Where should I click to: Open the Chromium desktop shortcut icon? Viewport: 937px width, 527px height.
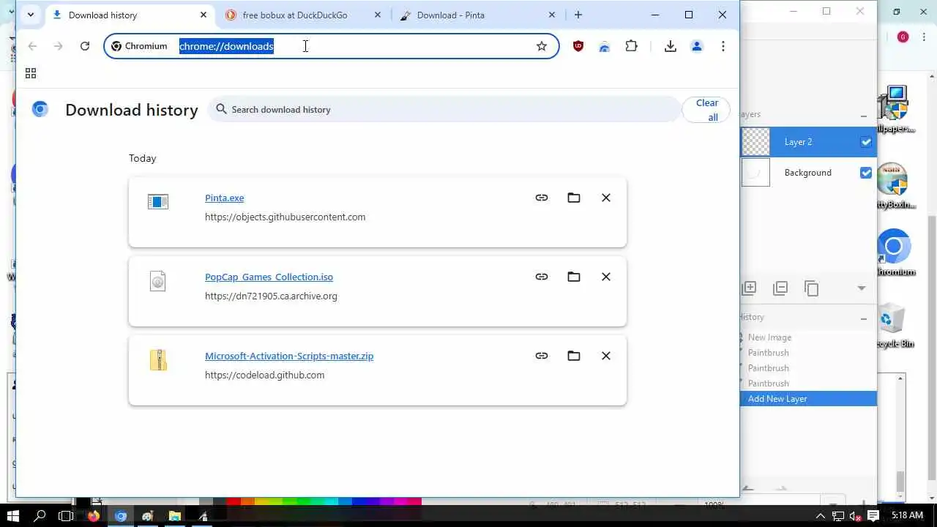[895, 253]
